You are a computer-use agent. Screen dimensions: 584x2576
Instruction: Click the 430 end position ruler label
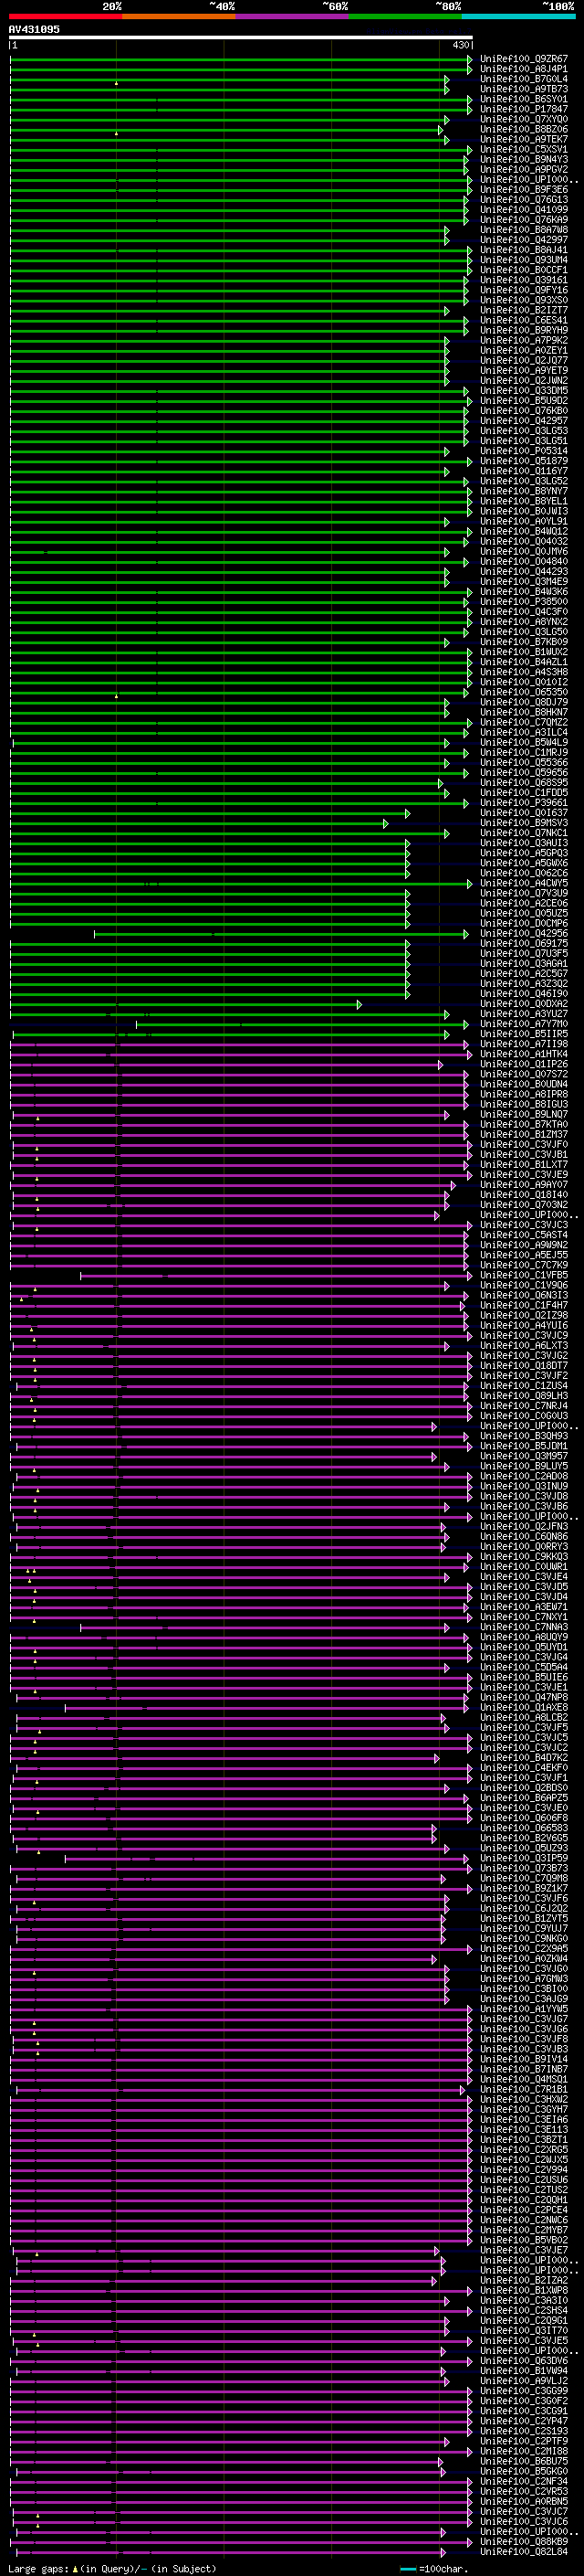pos(460,45)
